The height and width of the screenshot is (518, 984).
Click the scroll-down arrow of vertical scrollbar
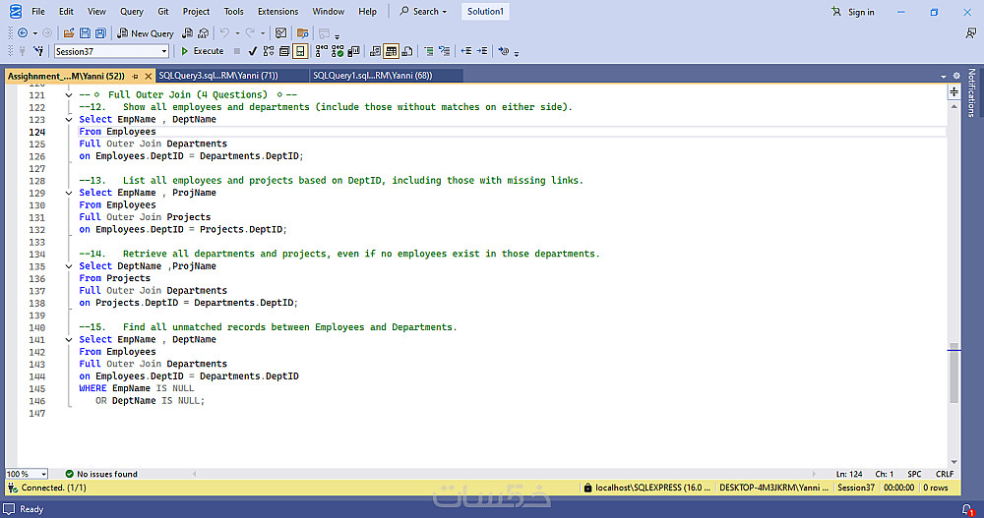(953, 462)
